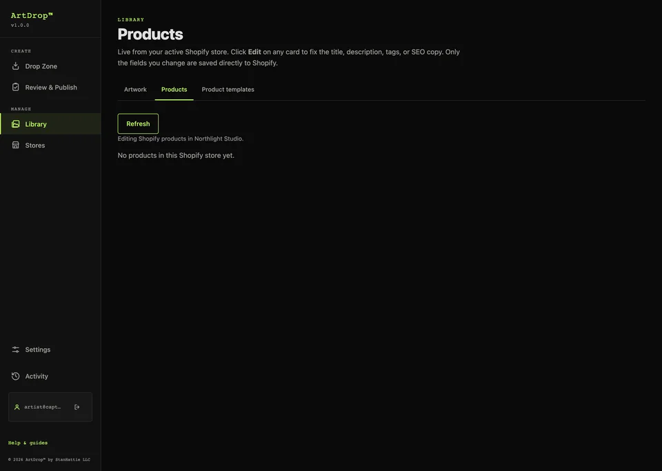Click the Activity history clock icon
This screenshot has width=662, height=471.
click(16, 376)
